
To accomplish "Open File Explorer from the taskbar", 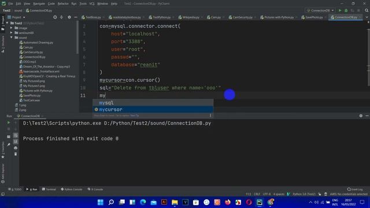I will [175, 202].
